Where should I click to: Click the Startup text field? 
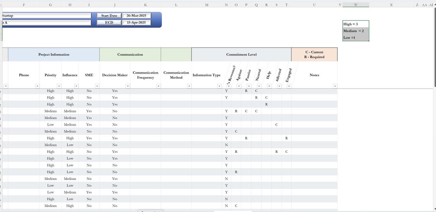pos(46,16)
